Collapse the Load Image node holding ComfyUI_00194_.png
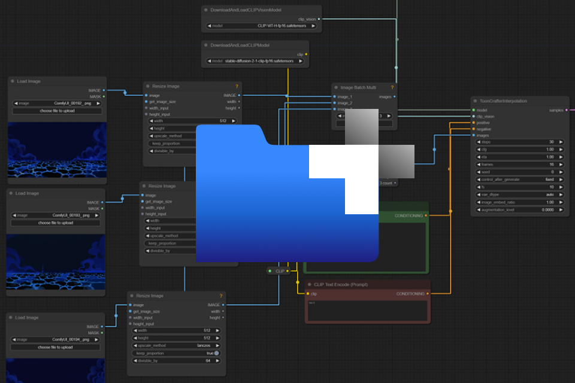Viewport: 575px width, 383px height. tap(11, 317)
